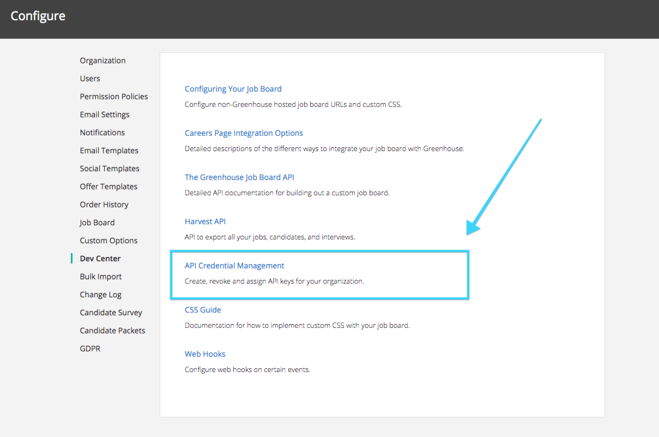Open Organization settings in sidebar
Image resolution: width=659 pixels, height=437 pixels.
coord(102,61)
